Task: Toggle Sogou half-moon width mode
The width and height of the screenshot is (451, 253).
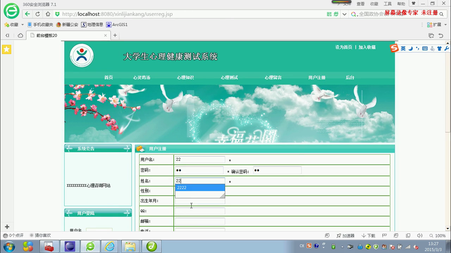Action: [x=410, y=49]
